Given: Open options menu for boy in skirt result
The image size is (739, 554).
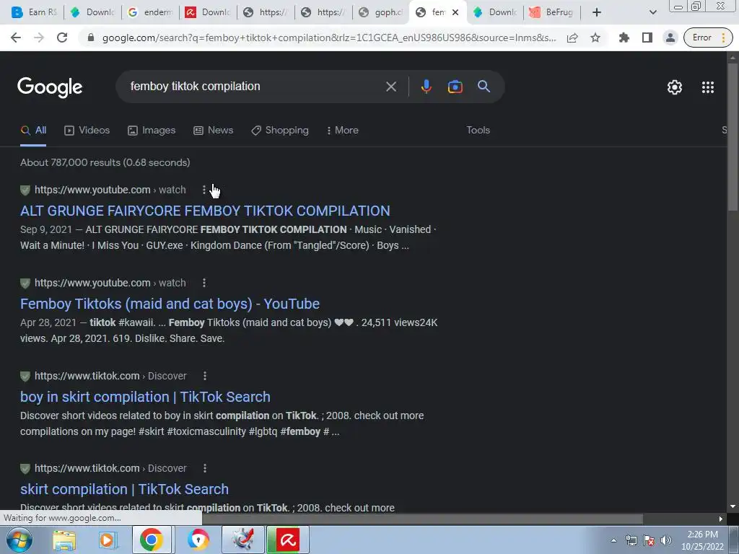Looking at the screenshot, I should point(204,376).
